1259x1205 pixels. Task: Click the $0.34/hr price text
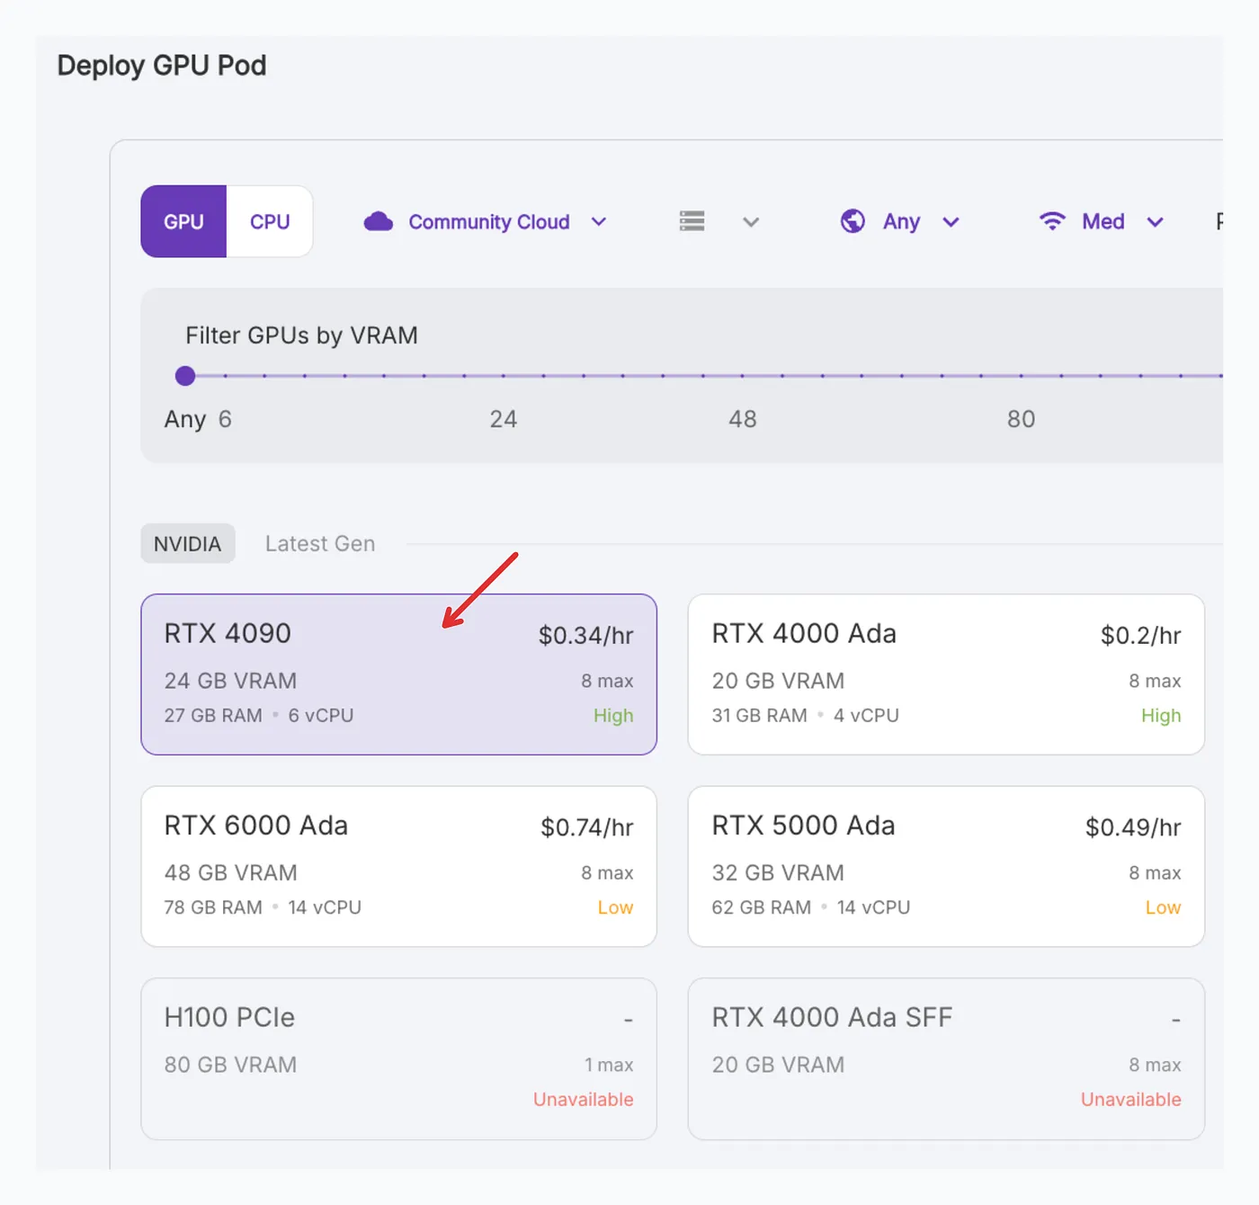[586, 635]
